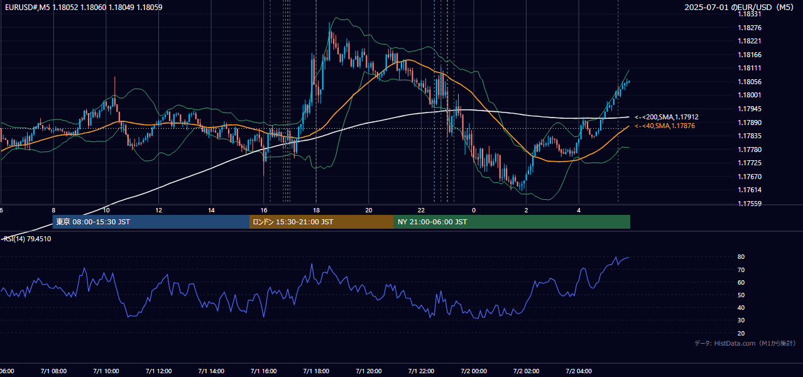Screen dimensions: 803x377
Task: Click the 7/1 16:00 date label
Action: pyautogui.click(x=263, y=371)
